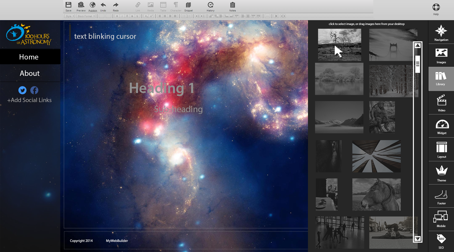Viewport: 454px width, 252px height.
Task: Open the History panel
Action: (210, 7)
